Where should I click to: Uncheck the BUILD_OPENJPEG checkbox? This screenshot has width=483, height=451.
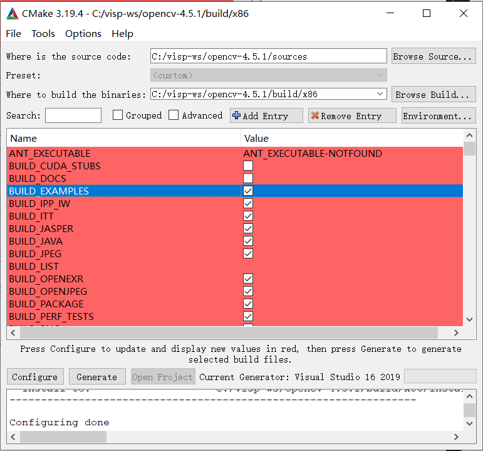(x=248, y=291)
